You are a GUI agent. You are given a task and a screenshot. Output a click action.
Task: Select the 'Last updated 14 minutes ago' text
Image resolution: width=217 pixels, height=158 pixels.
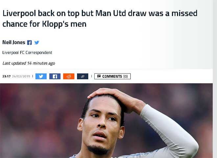click(x=29, y=63)
